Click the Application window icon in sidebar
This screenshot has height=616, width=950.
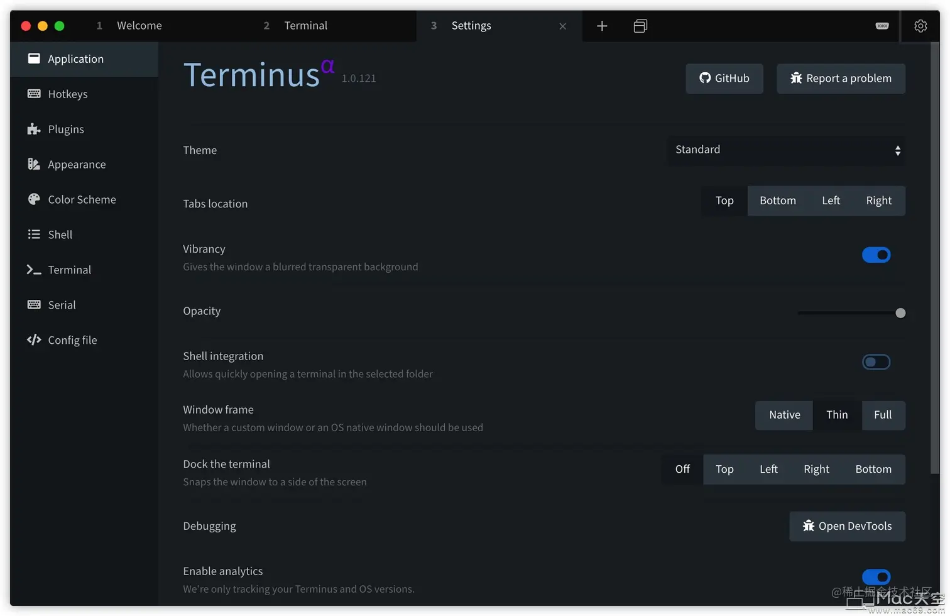pos(34,58)
